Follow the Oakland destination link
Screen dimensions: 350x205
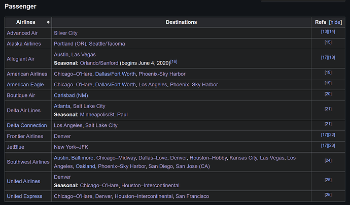(85, 166)
